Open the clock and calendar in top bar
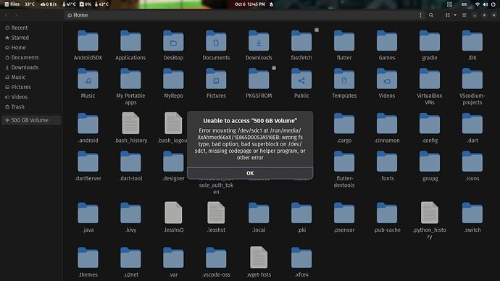 pyautogui.click(x=250, y=4)
